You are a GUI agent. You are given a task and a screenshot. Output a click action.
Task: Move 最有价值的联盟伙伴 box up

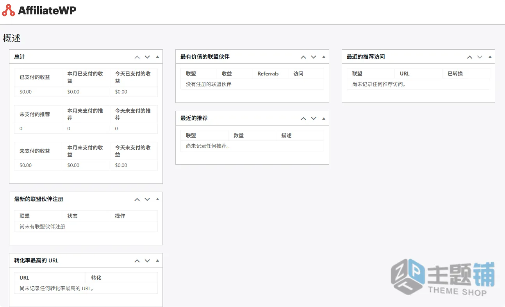coord(303,57)
